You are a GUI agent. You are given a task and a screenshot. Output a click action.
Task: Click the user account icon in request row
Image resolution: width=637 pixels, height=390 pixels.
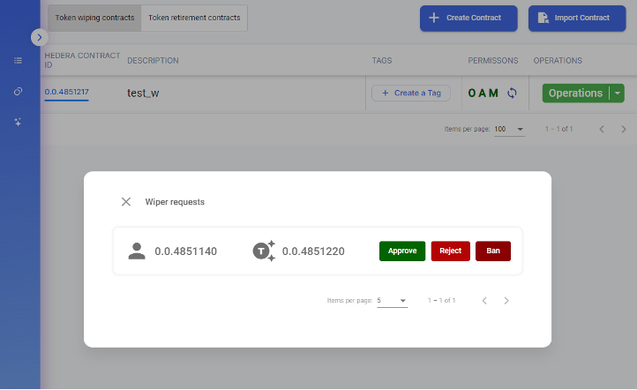tap(137, 251)
